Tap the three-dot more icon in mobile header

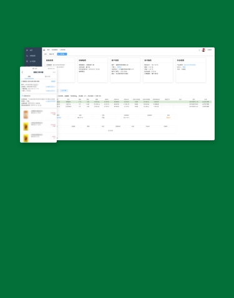click(x=54, y=72)
